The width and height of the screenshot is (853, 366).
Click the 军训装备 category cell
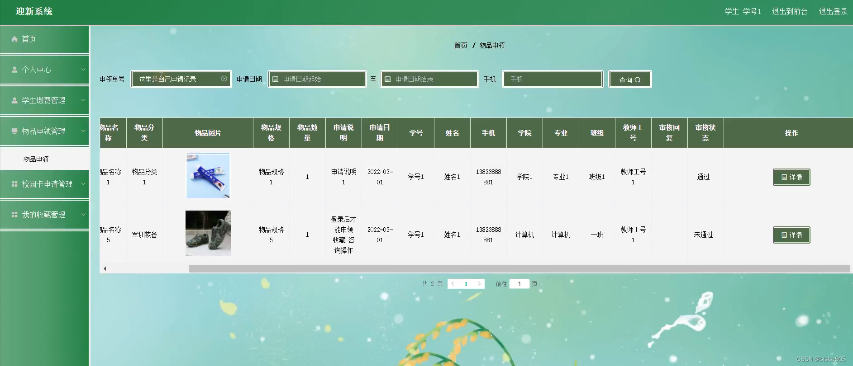pos(144,235)
